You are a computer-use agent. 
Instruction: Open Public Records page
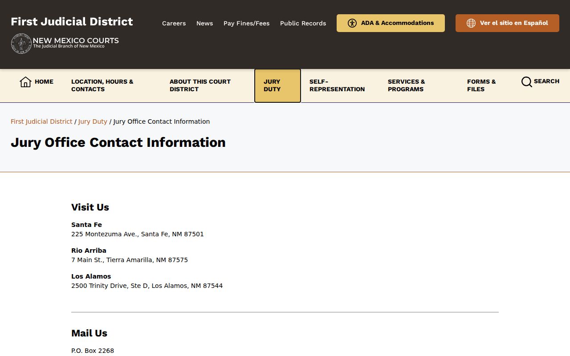303,23
